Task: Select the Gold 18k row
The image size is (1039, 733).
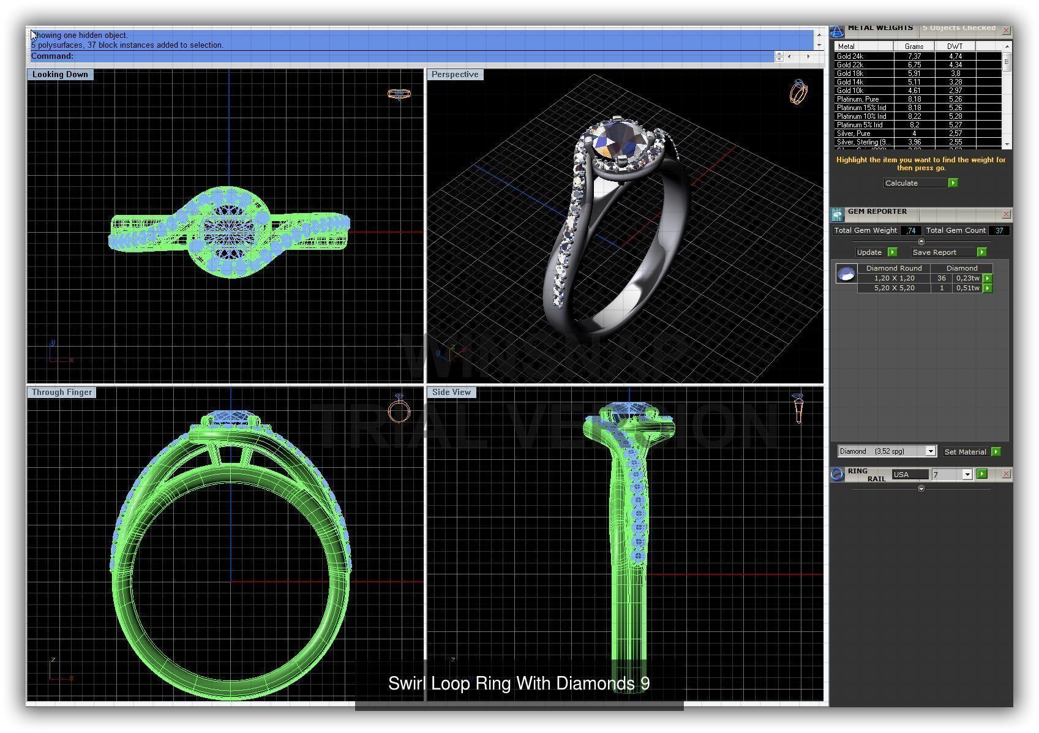Action: [918, 73]
